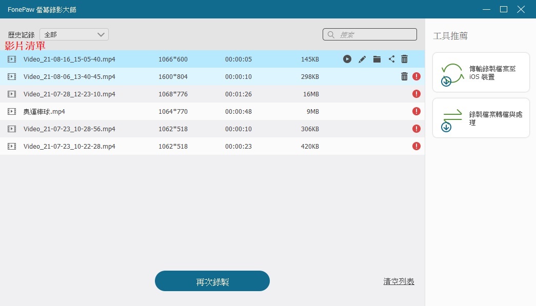Click the 清空列表 link
536x306 pixels.
click(x=399, y=281)
